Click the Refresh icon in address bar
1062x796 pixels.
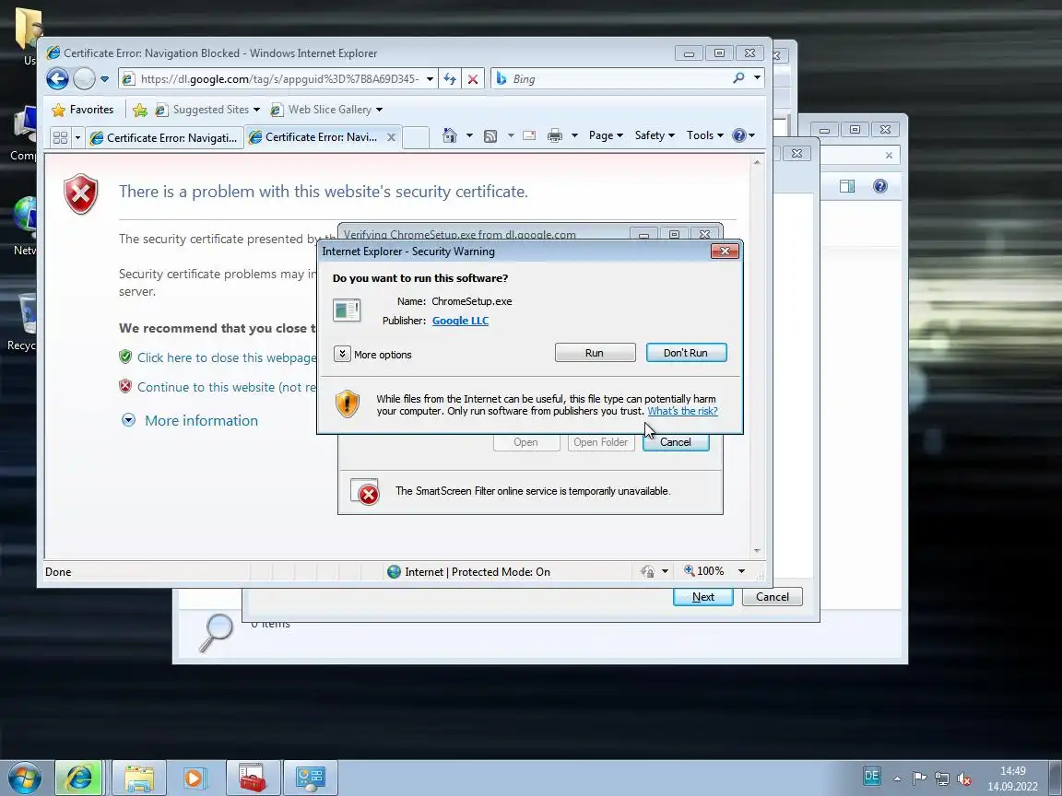click(450, 79)
